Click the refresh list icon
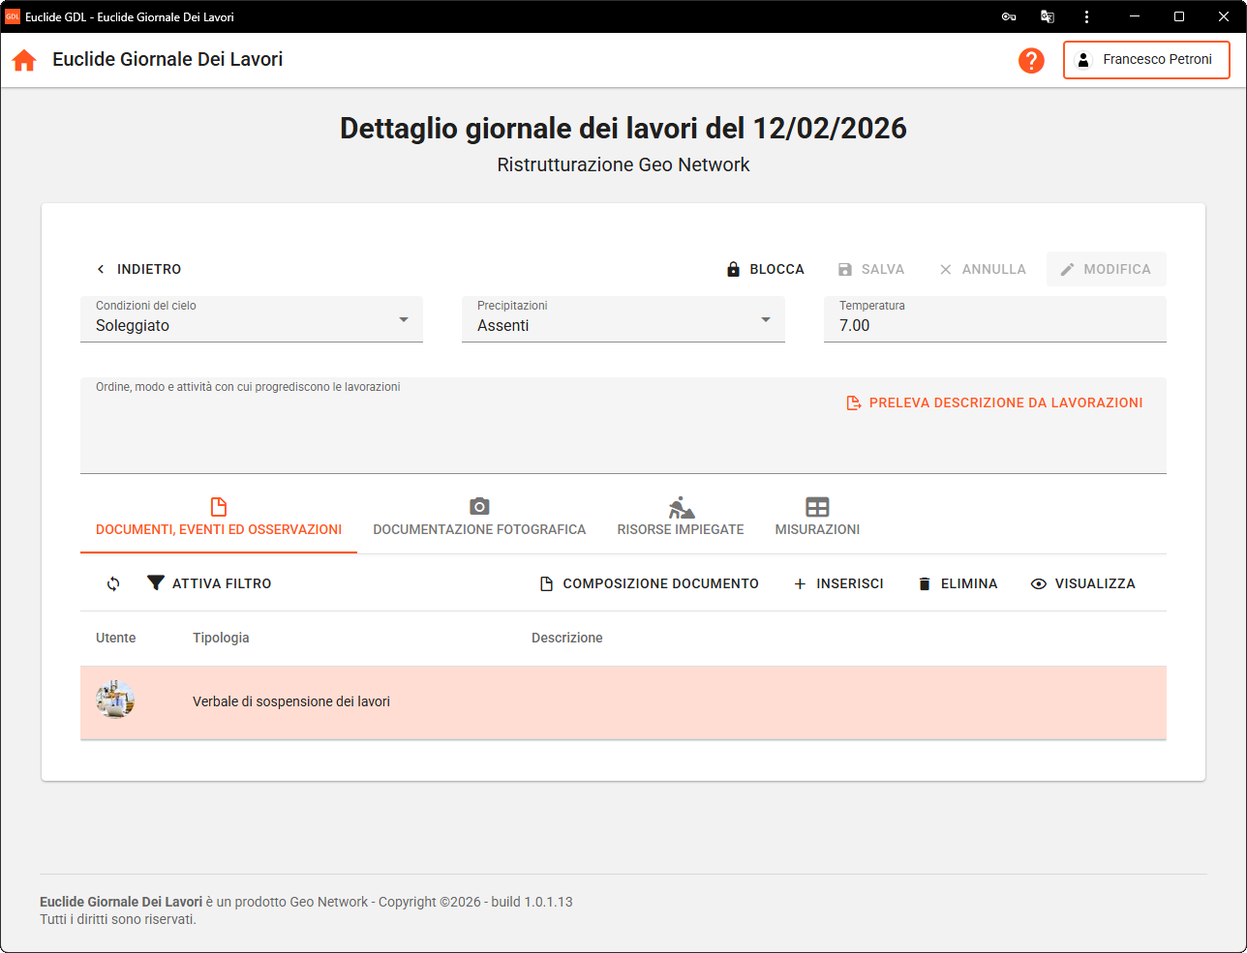1247x953 pixels. [113, 583]
